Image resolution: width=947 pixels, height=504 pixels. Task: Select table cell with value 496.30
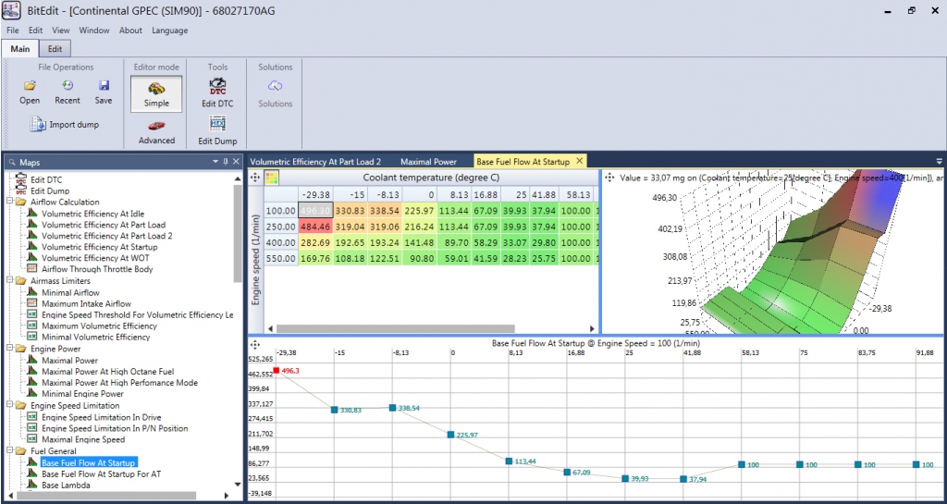315,211
